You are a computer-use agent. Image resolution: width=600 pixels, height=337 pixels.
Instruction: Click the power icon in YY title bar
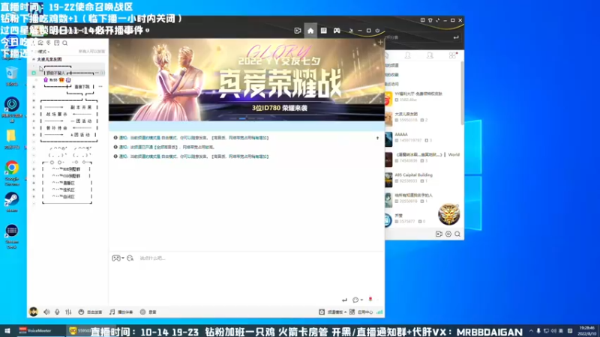click(377, 31)
